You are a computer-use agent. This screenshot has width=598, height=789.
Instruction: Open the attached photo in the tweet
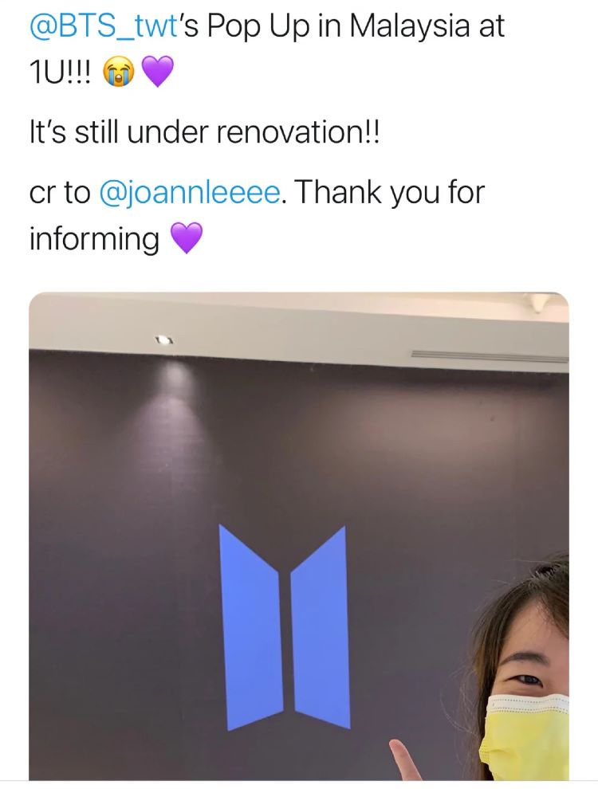coord(299,536)
